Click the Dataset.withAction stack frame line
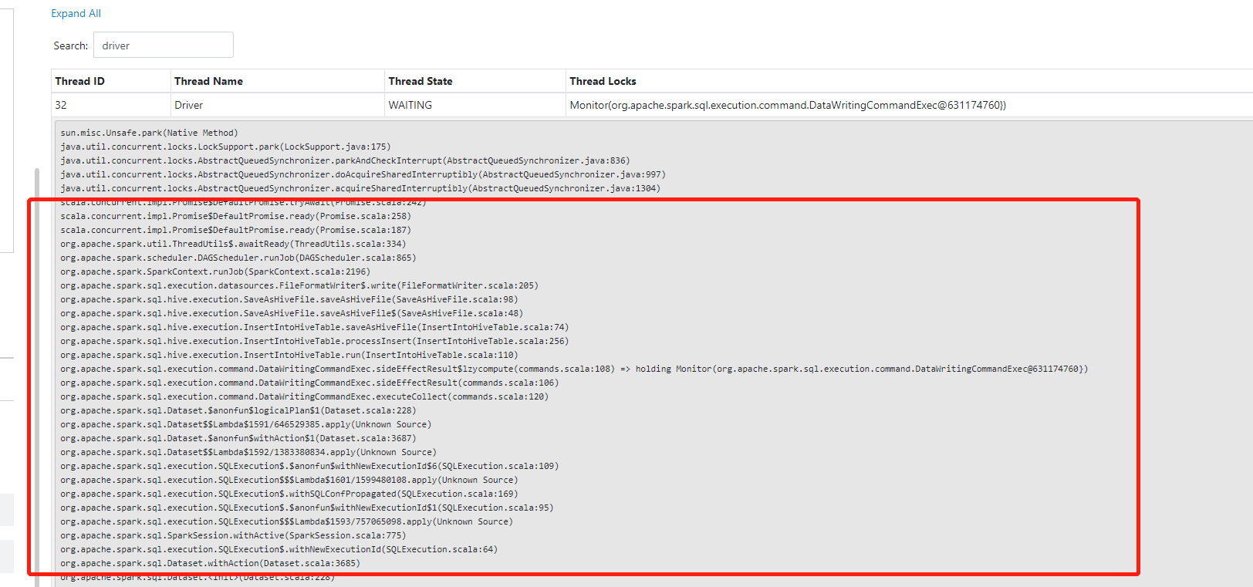 pos(210,563)
